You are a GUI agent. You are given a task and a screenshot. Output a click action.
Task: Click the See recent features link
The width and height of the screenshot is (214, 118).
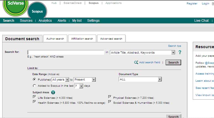[205, 88]
